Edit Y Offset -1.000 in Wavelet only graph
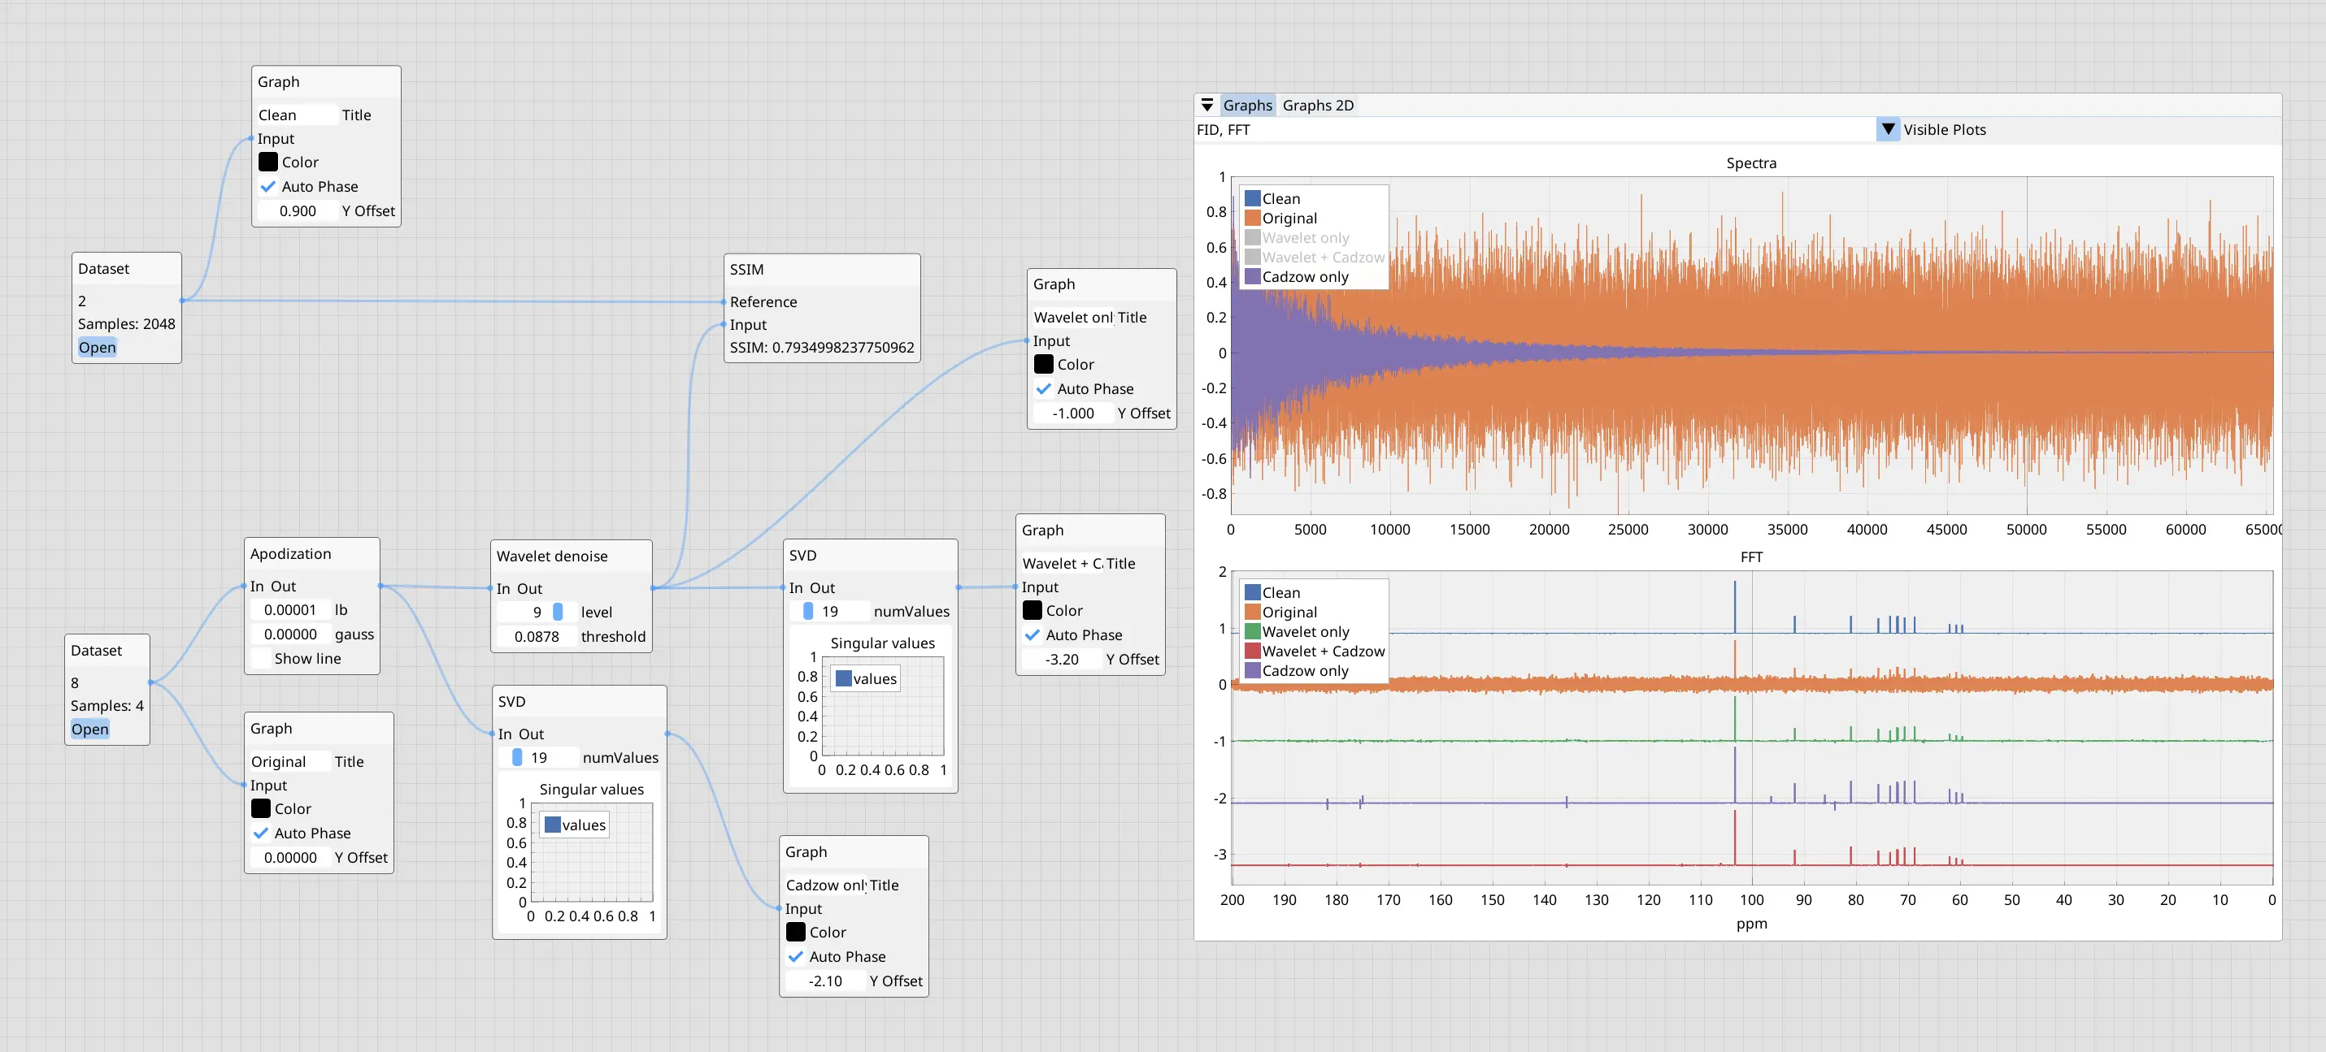The height and width of the screenshot is (1052, 2326). point(1072,413)
